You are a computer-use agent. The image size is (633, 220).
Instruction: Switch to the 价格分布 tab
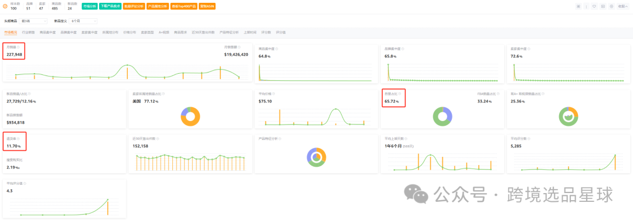pyautogui.click(x=130, y=32)
